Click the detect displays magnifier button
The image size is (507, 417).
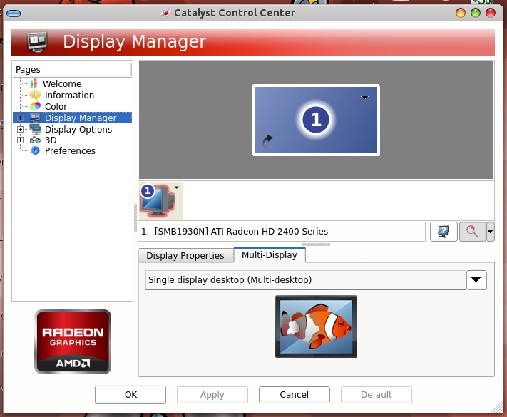[x=472, y=232]
